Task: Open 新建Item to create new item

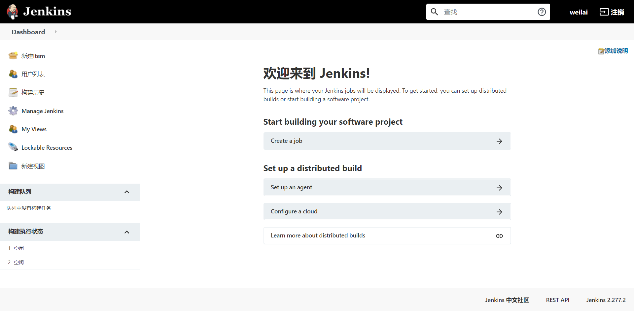Action: (33, 55)
